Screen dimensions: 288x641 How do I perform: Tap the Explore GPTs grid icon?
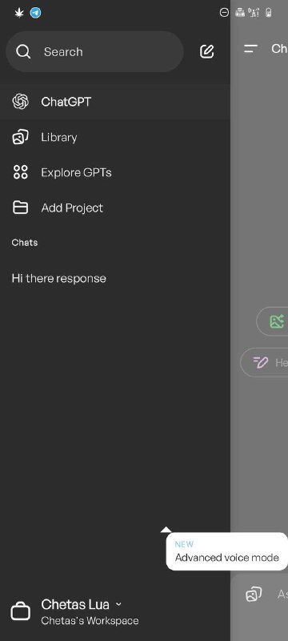[20, 172]
